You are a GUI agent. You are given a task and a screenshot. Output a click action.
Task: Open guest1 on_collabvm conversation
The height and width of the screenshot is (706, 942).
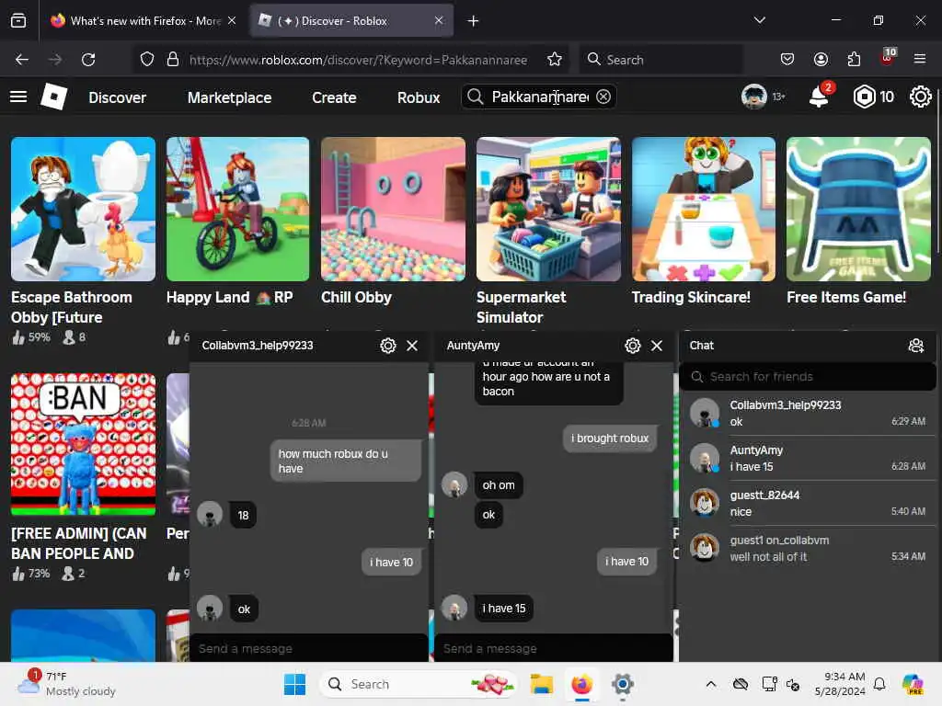pyautogui.click(x=808, y=548)
